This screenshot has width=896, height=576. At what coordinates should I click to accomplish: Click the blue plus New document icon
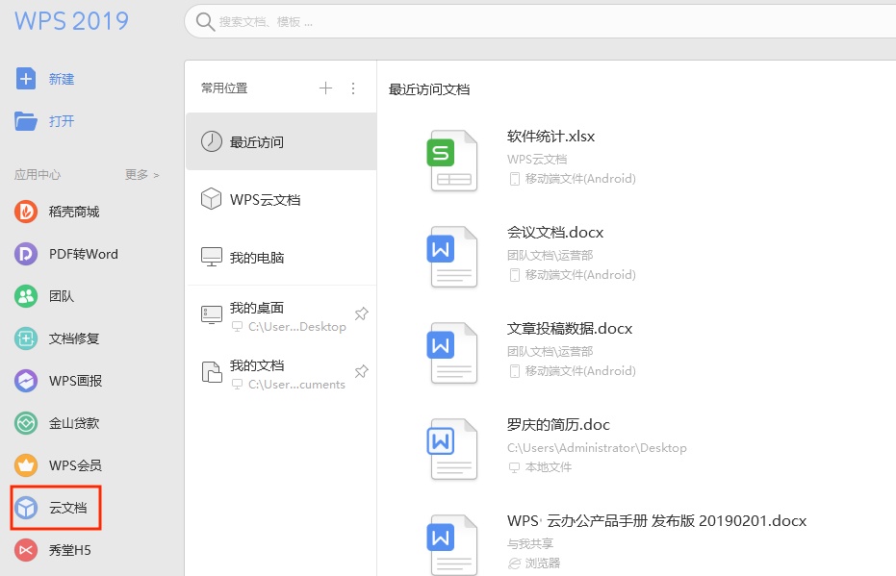[x=26, y=79]
